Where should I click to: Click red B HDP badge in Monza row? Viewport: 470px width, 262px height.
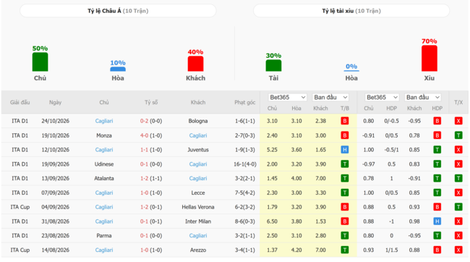[437, 135]
